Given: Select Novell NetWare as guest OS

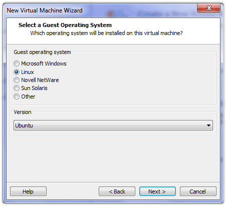Looking at the screenshot, I should [x=17, y=80].
